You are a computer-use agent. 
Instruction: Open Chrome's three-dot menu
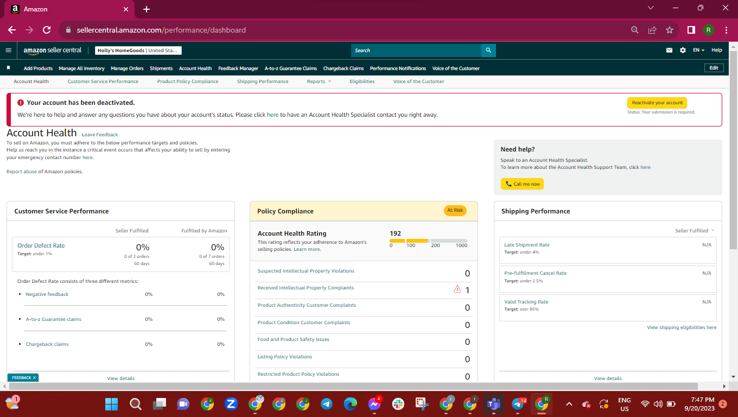point(726,30)
